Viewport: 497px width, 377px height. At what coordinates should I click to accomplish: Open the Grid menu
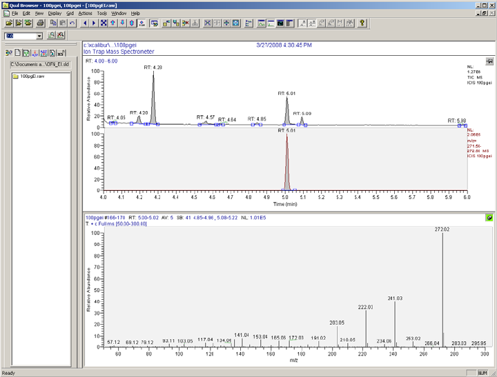click(x=70, y=13)
